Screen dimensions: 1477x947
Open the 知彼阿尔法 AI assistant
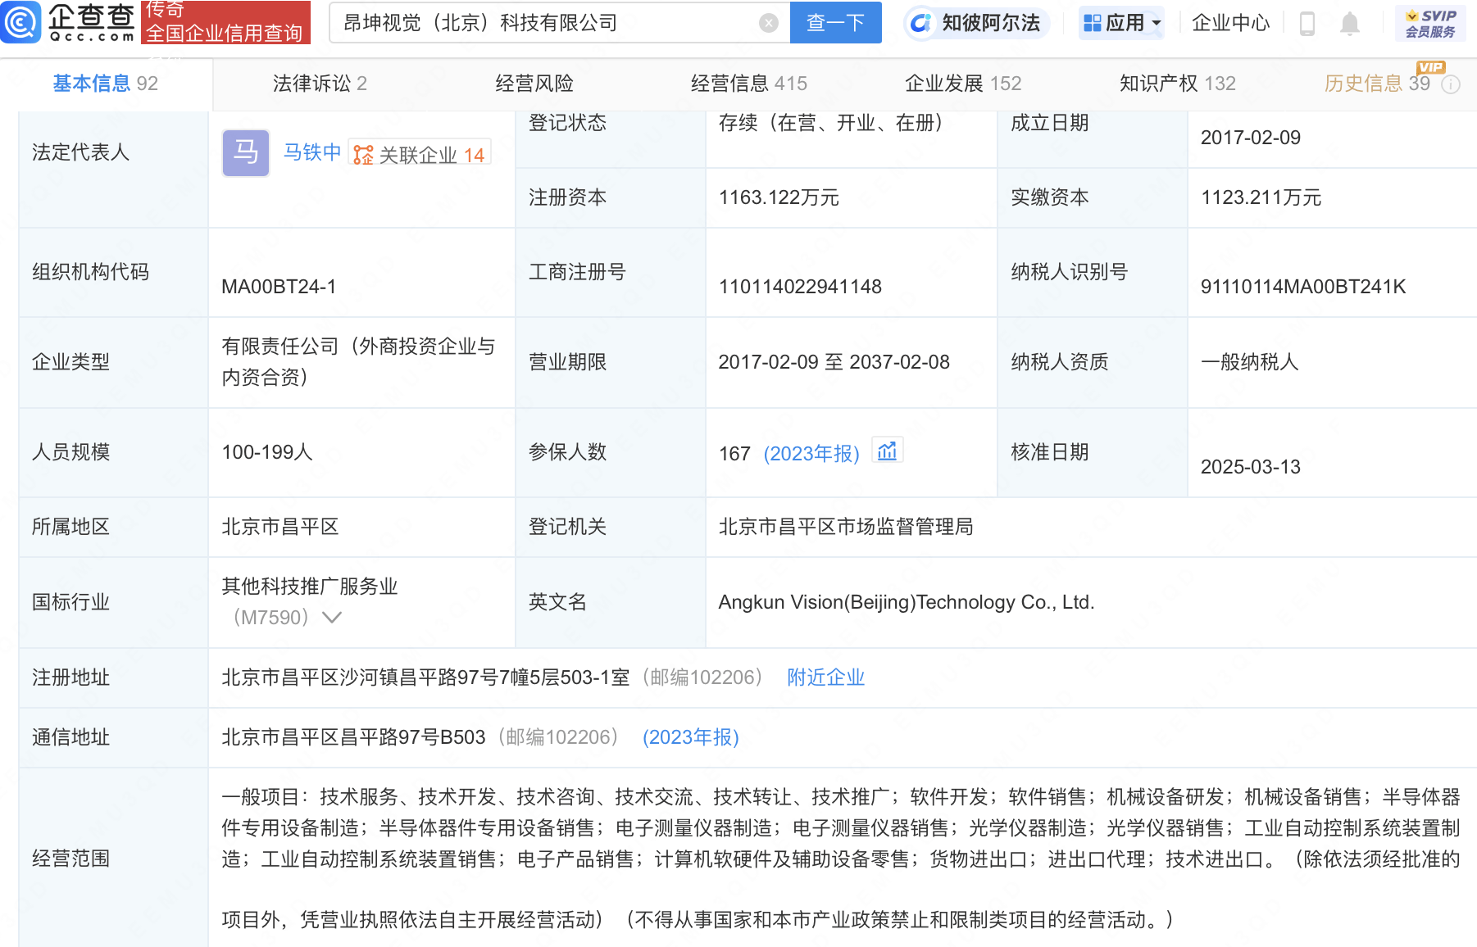click(976, 23)
